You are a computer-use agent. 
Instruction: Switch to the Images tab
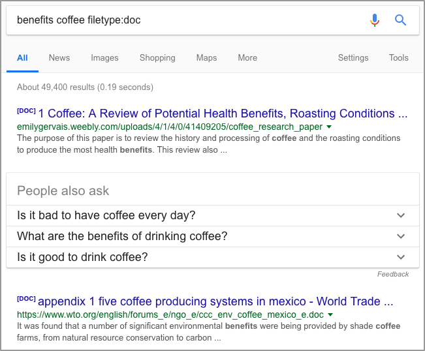pos(104,57)
